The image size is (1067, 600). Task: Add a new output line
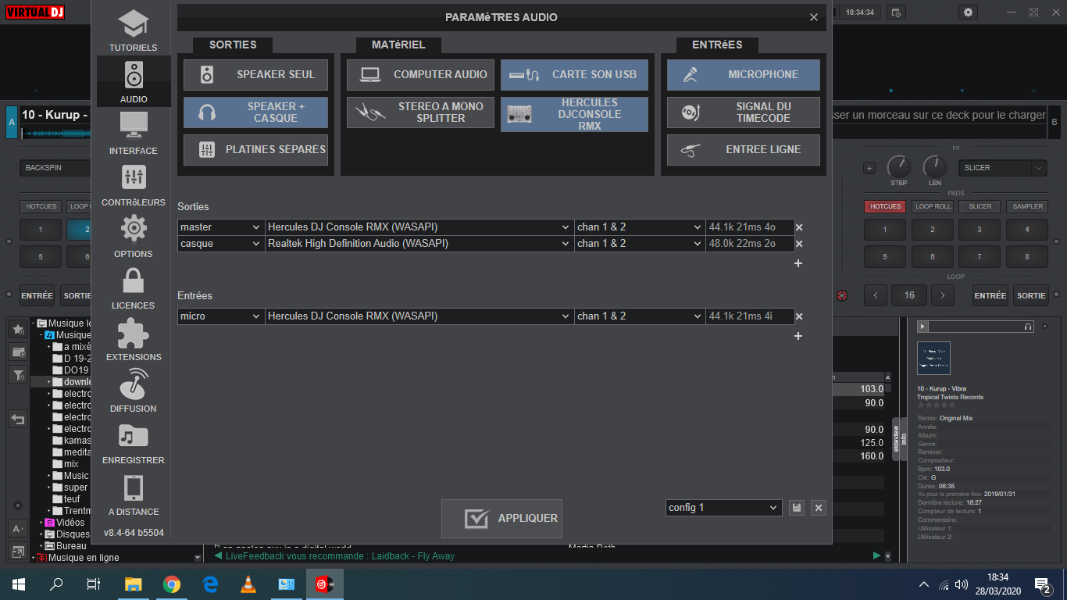point(798,263)
